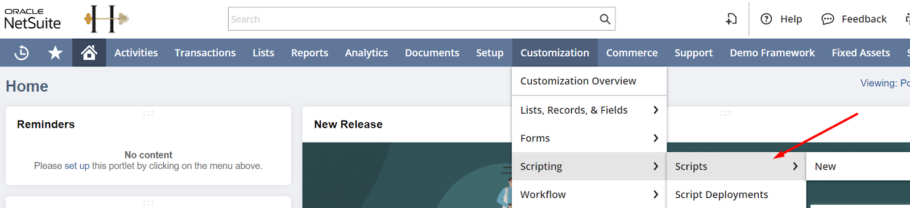The height and width of the screenshot is (208, 910).
Task: Open the Demo Framework menu
Action: click(x=772, y=53)
